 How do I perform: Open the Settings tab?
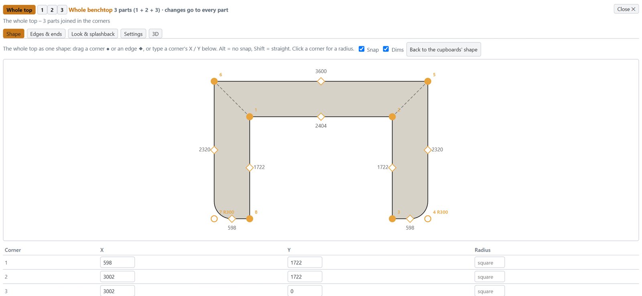(133, 34)
